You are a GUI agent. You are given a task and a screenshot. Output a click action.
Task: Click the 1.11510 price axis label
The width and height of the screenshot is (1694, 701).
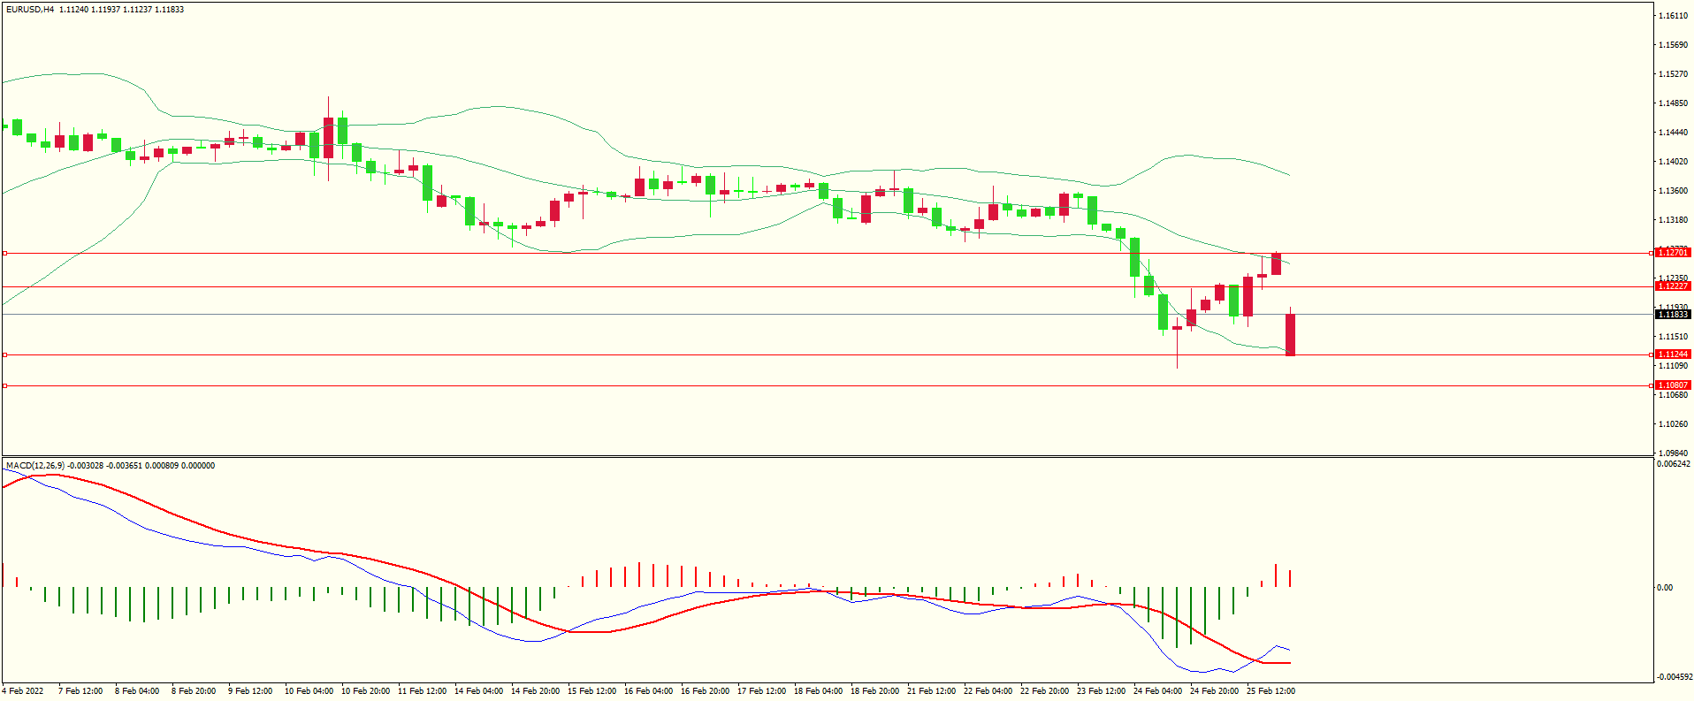[1674, 337]
